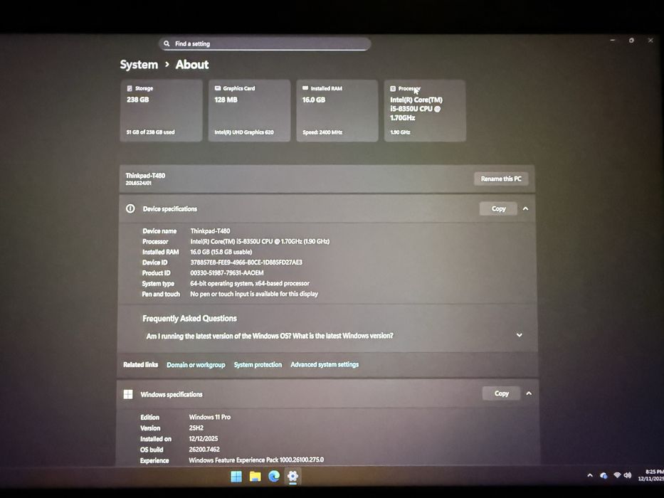Close the Settings window
Viewport: 664px width, 498px height.
tap(650, 41)
